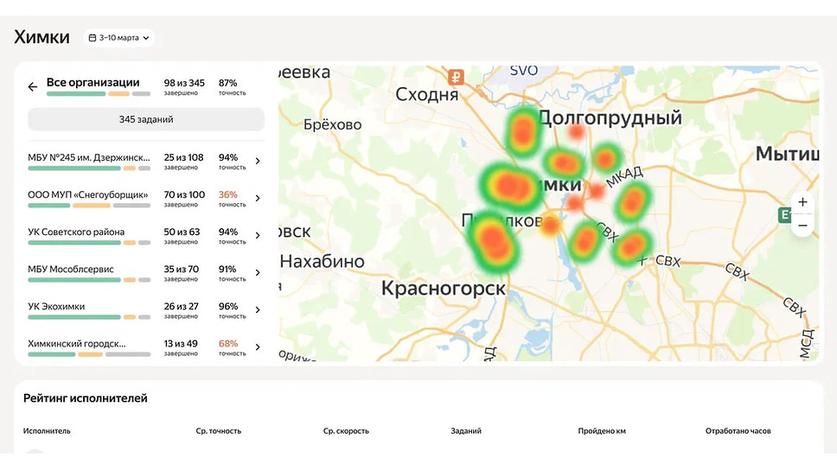Click the Красногорск label on map
The width and height of the screenshot is (837, 470).
(x=443, y=289)
